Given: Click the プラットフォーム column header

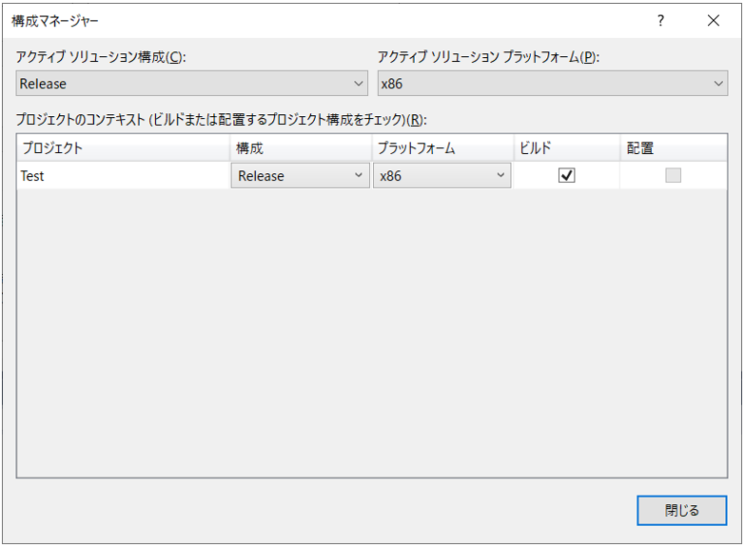Looking at the screenshot, I should 442,148.
